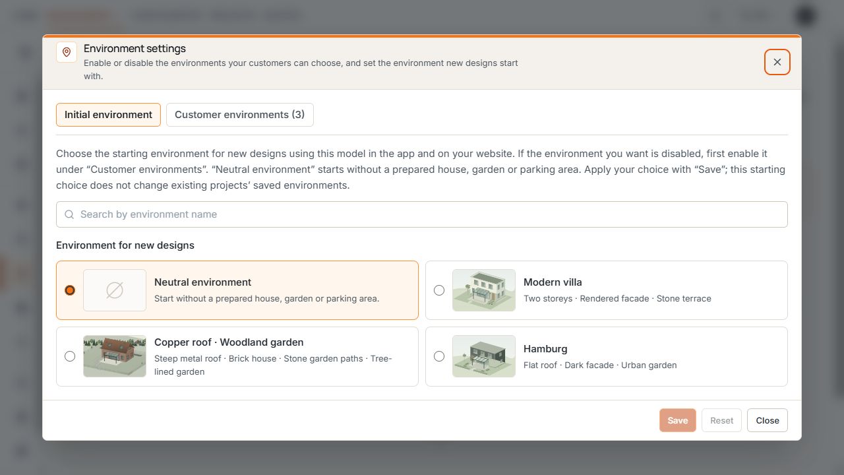844x475 pixels.
Task: Switch to the Initial environment tab
Action: point(108,115)
